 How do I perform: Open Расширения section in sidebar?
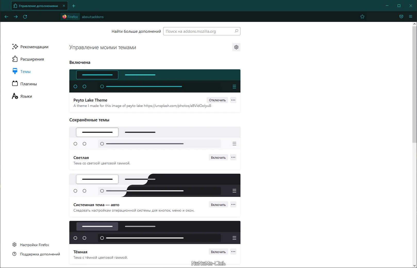coord(28,59)
